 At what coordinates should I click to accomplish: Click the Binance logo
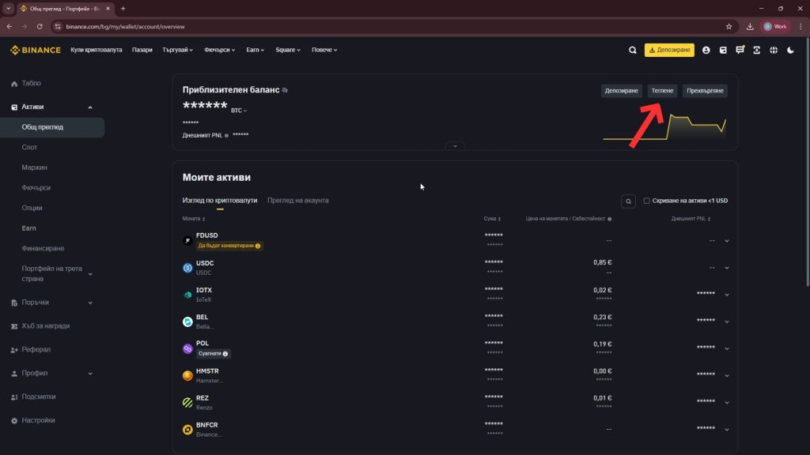tap(35, 50)
